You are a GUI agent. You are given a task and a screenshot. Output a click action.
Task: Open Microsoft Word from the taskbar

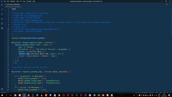(x=94, y=95)
